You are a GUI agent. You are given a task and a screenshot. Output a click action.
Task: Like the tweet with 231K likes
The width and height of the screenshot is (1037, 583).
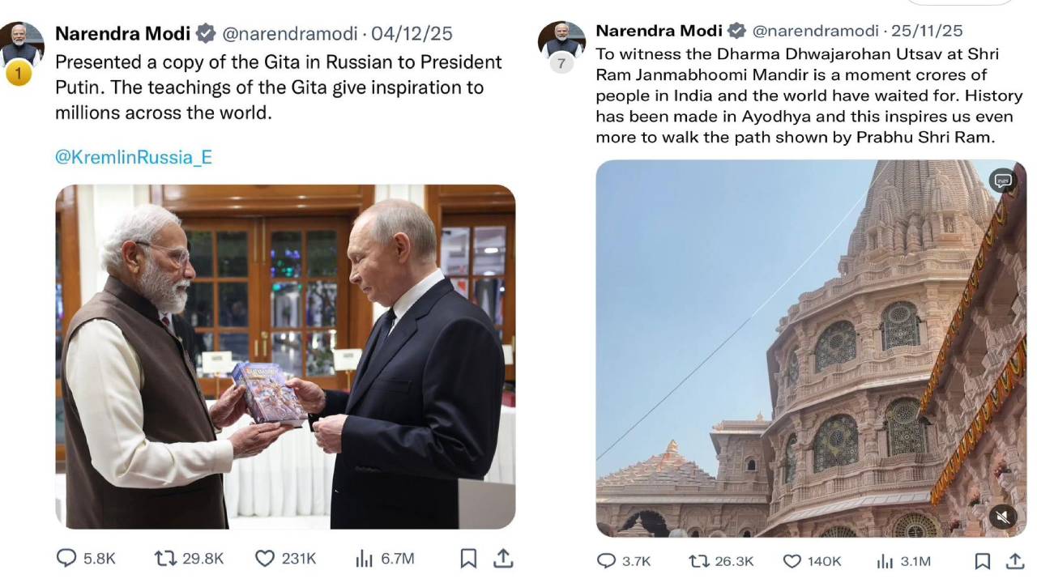click(x=265, y=558)
